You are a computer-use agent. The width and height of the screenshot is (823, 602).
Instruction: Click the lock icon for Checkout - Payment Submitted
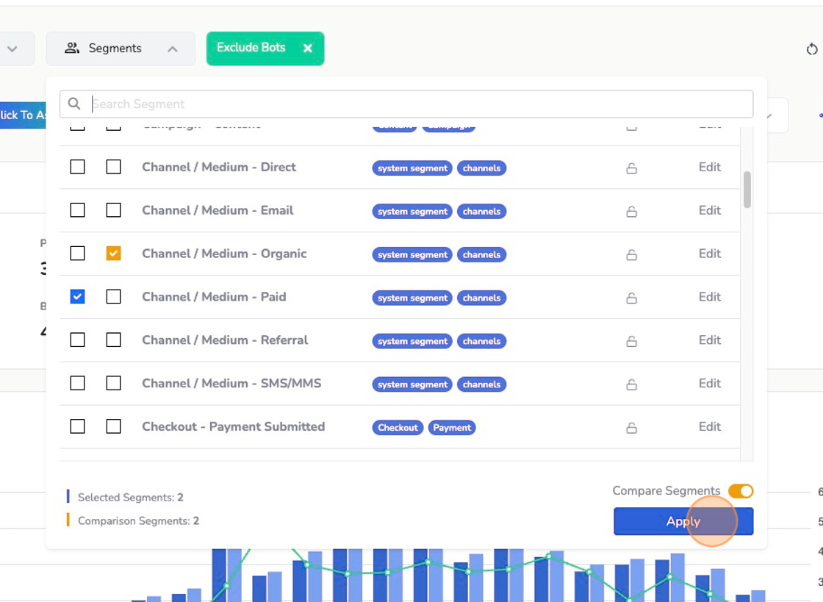pyautogui.click(x=631, y=428)
